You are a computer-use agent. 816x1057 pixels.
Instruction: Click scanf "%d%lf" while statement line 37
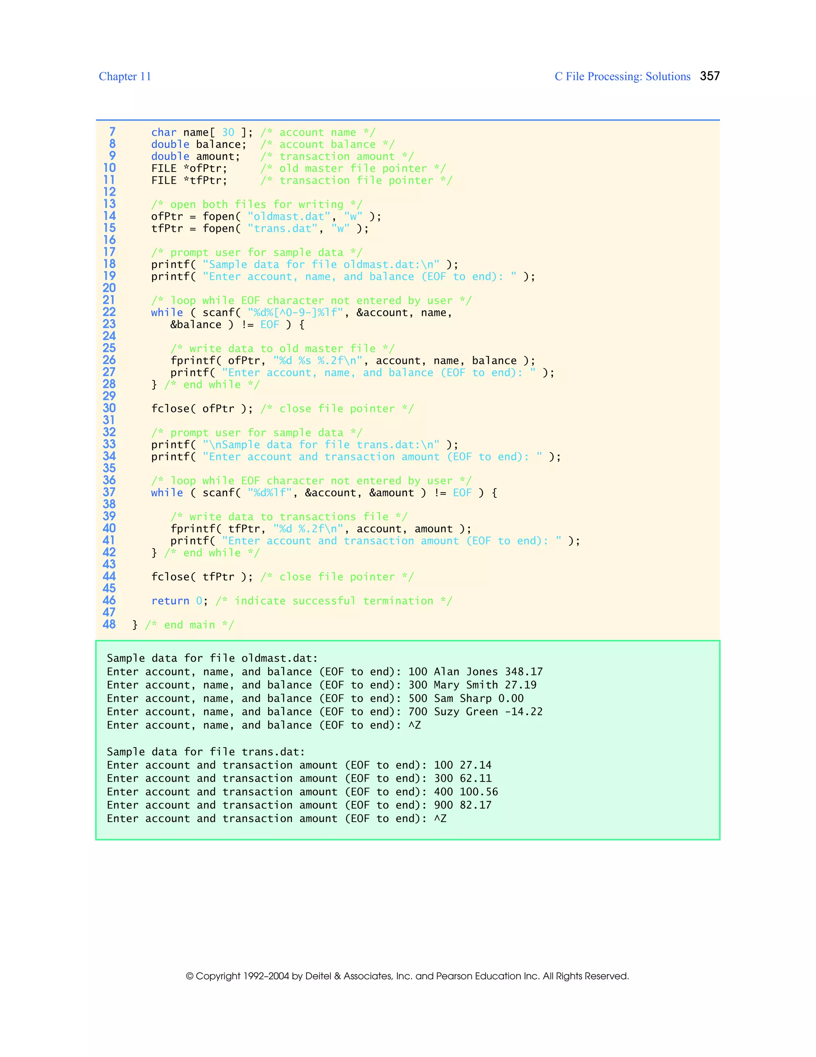(x=324, y=493)
